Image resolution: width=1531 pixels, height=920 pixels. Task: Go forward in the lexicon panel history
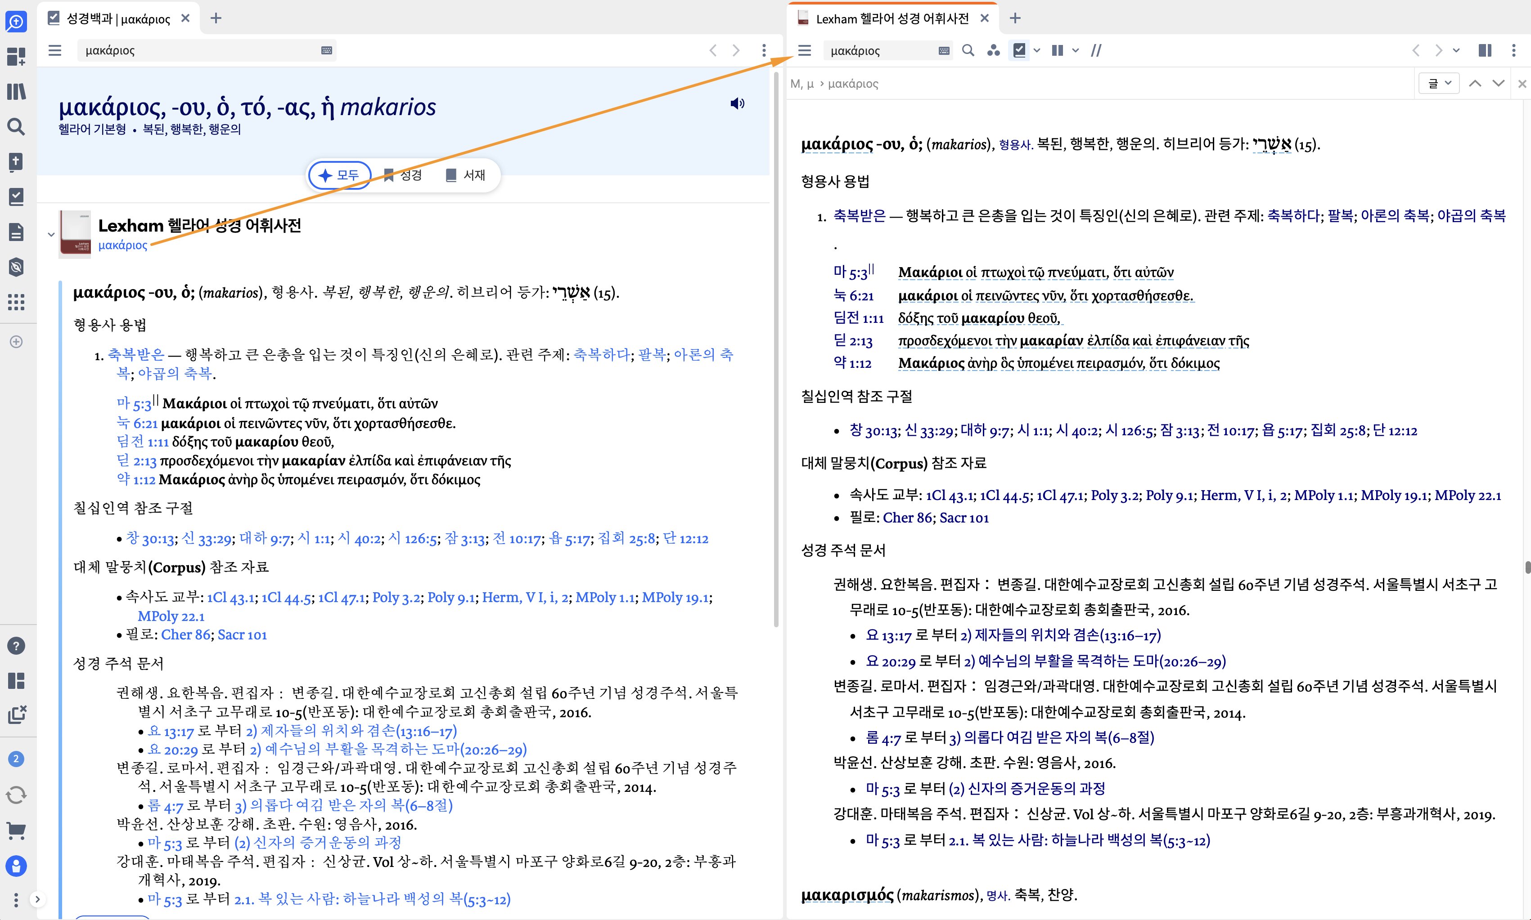point(1439,50)
